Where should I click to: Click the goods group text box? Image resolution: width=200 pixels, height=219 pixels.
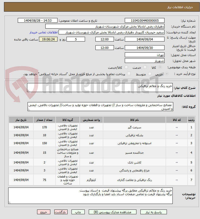tap(100, 107)
